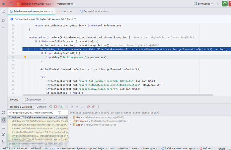Image resolution: width=231 pixels, height=150 pixels.
Task: Click breadcrumb 'before' method in status bar
Action: [205, 148]
